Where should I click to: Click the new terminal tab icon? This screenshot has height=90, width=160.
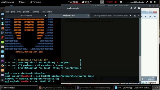click(135, 15)
